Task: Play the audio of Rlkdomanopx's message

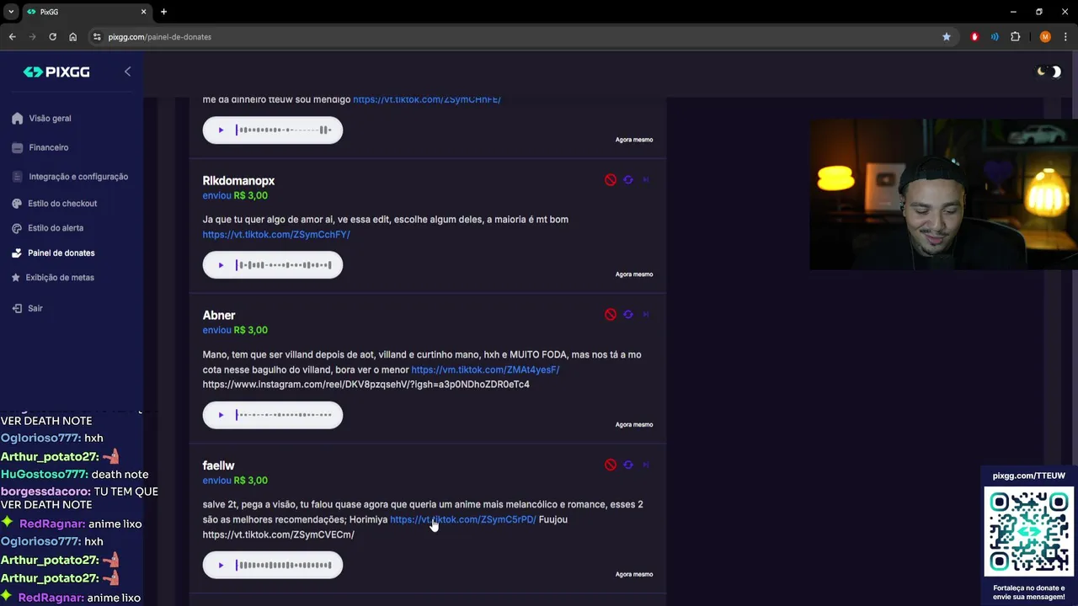Action: 221,265
